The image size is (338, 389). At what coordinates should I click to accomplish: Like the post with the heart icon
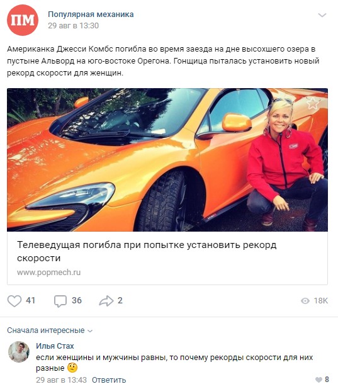14,301
